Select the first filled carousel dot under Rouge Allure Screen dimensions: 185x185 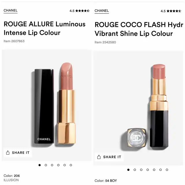[x=40, y=165]
